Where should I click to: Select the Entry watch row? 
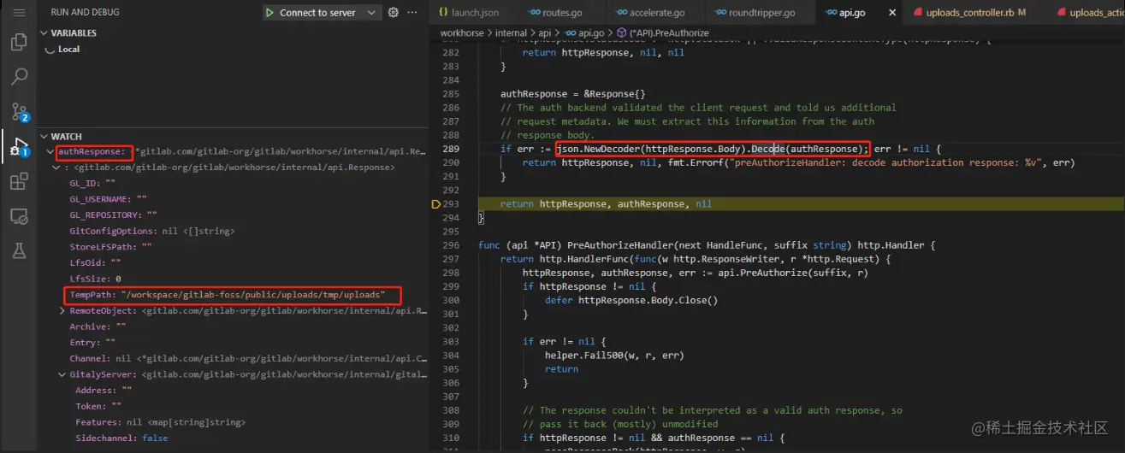[x=233, y=343]
